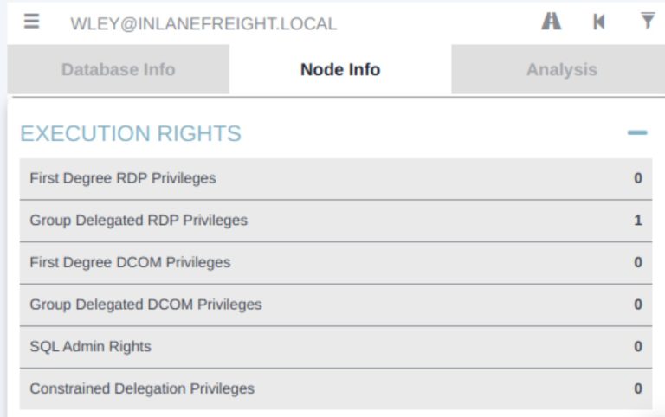Click Constrained Delegation Privileges count value

pos(638,388)
